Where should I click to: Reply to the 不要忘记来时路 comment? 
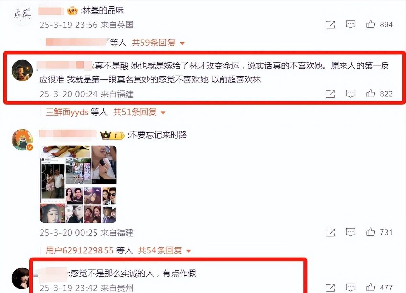tap(351, 232)
